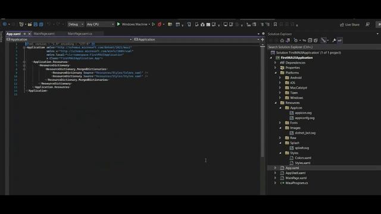Select appiconfg.svg file
Screen dimensions: 381x214
coord(304,118)
